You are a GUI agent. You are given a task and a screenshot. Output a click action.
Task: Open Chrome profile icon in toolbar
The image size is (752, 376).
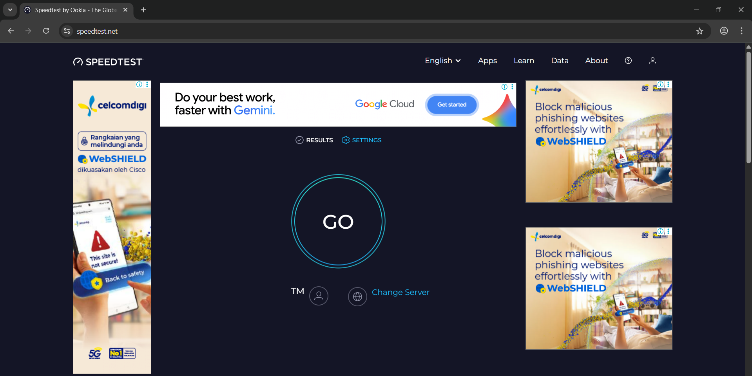pos(724,31)
